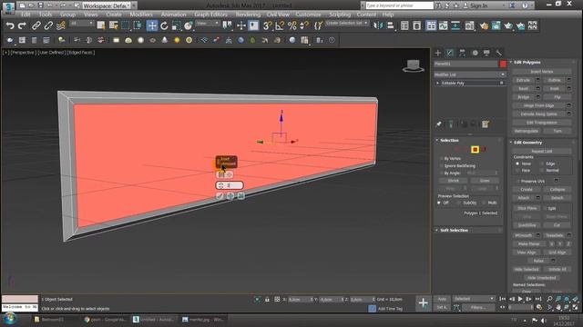Screen dimensions: 583x327
Task: Enable Preserve UVs checkbox
Action: point(517,181)
